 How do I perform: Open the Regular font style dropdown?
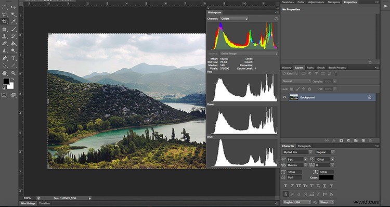325,152
